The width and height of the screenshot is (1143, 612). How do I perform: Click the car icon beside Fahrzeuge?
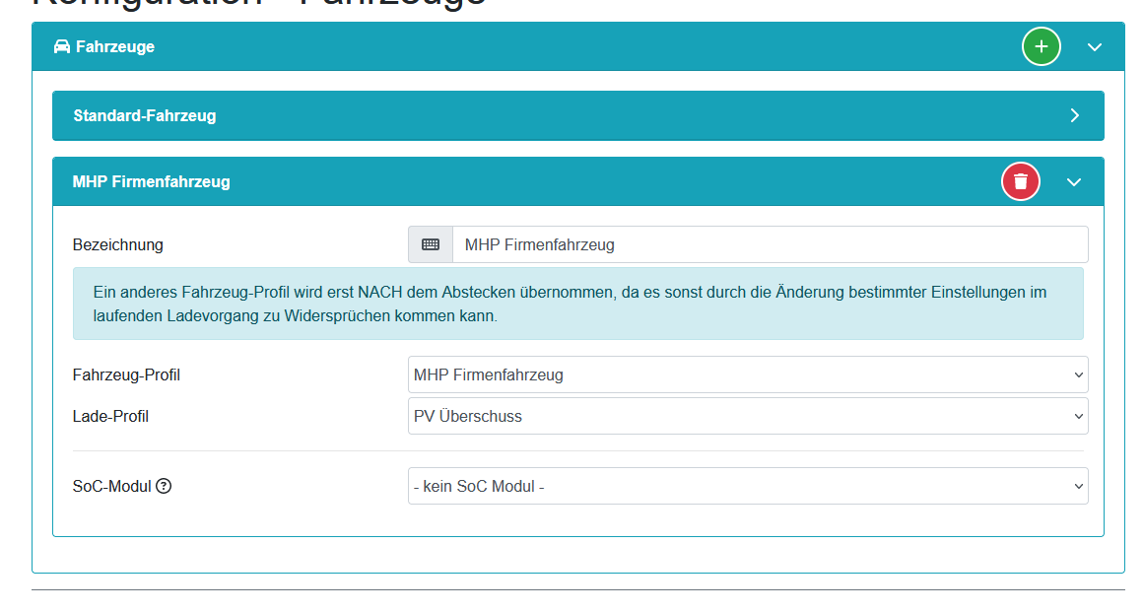[x=62, y=46]
